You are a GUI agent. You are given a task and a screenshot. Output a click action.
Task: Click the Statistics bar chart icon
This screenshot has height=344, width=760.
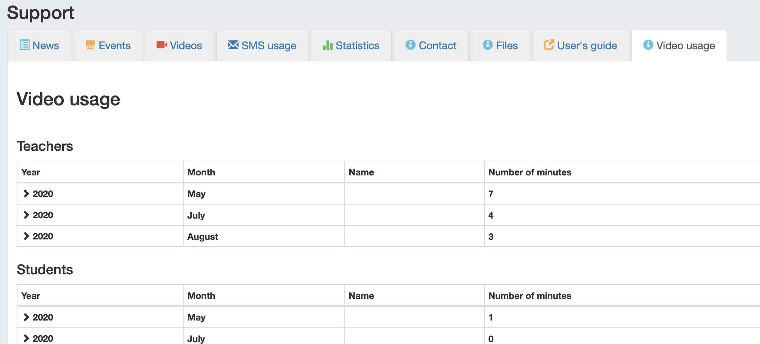pos(328,45)
